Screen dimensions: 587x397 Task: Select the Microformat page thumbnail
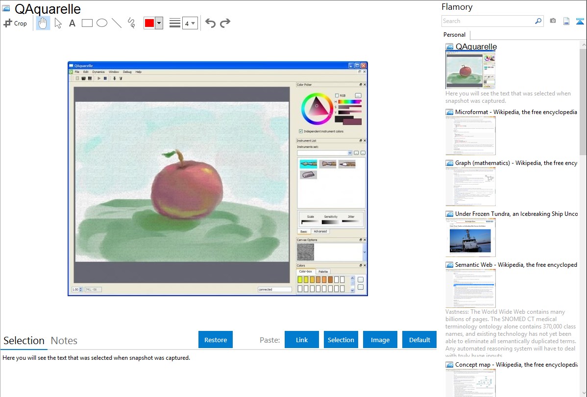[x=470, y=136]
